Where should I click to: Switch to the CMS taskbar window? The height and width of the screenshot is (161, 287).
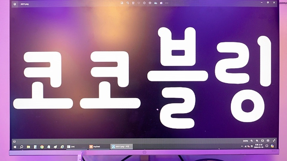coord(72,147)
